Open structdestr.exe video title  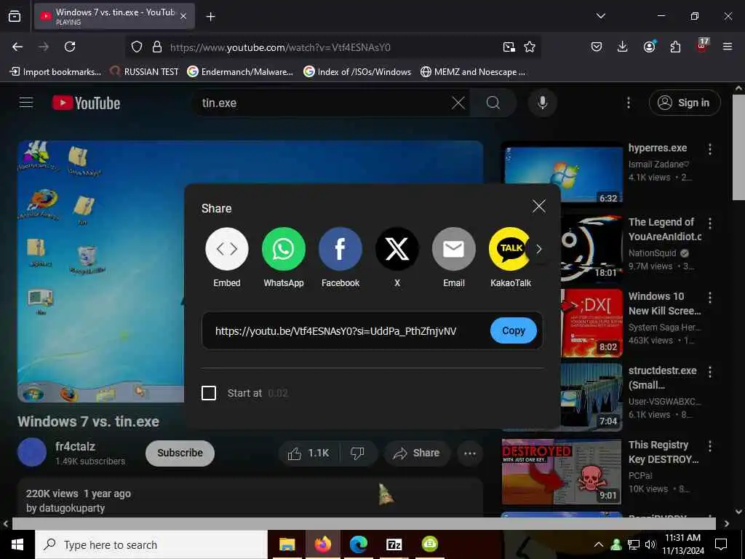pos(663,378)
